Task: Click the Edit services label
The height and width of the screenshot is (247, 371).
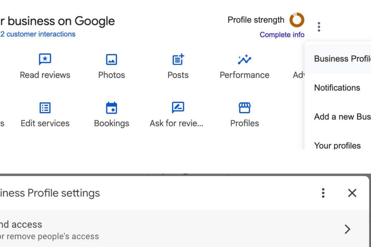Action: pyautogui.click(x=45, y=123)
